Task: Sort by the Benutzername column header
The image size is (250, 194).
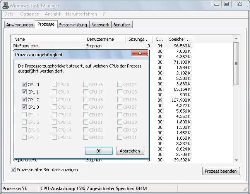Action: click(x=104, y=39)
